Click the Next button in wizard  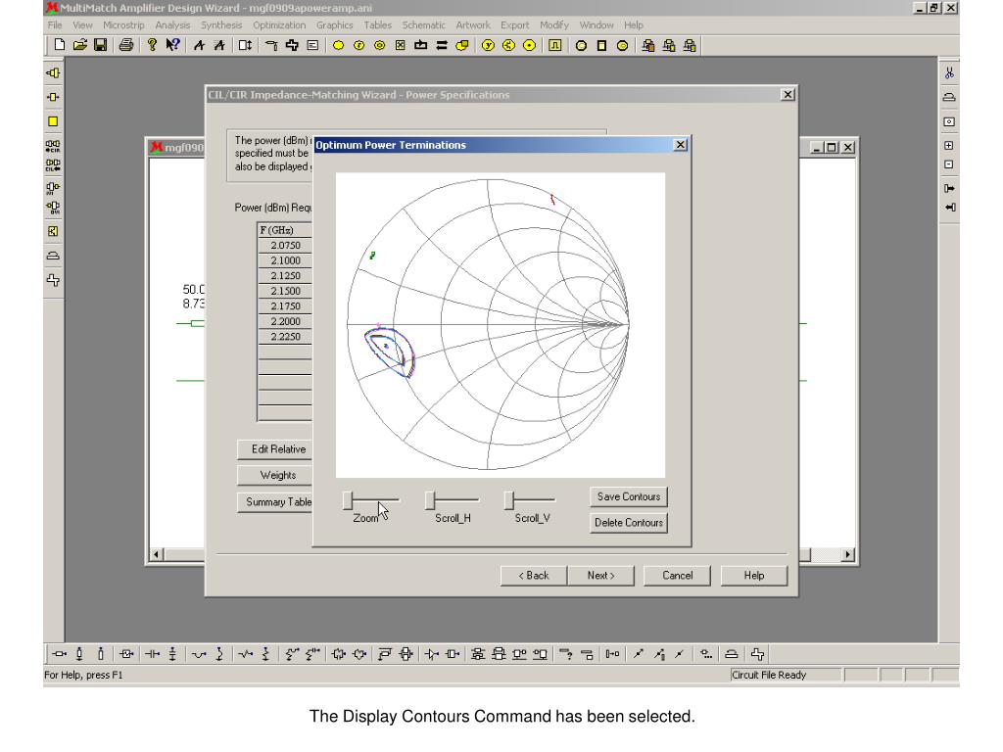600,576
